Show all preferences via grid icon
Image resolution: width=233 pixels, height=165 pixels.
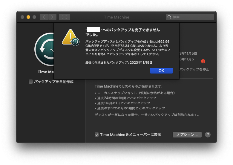pos(65,17)
